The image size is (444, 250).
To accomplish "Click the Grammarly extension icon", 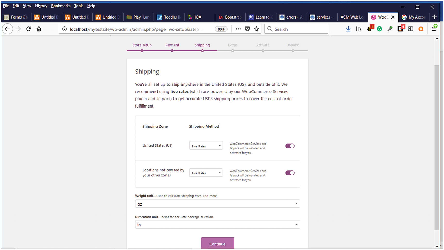I will (379, 29).
